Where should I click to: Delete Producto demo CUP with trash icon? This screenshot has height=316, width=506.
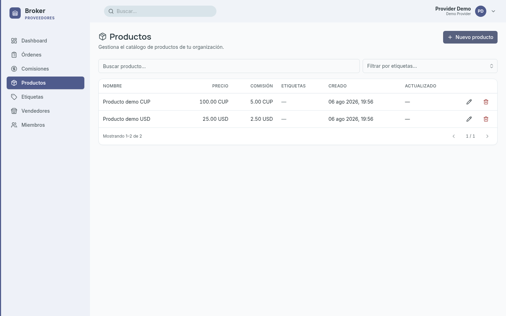(x=486, y=102)
